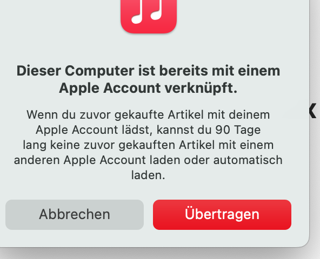
Task: Click the paragraph line starting 'Wenn du zuvor'
Action: pyautogui.click(x=148, y=115)
